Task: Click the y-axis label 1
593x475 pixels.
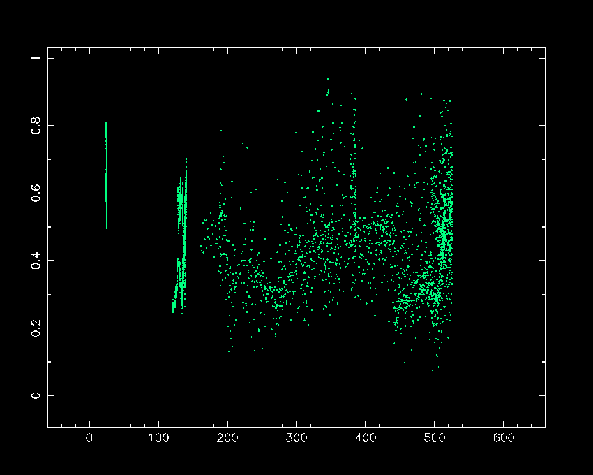Action: [36, 59]
